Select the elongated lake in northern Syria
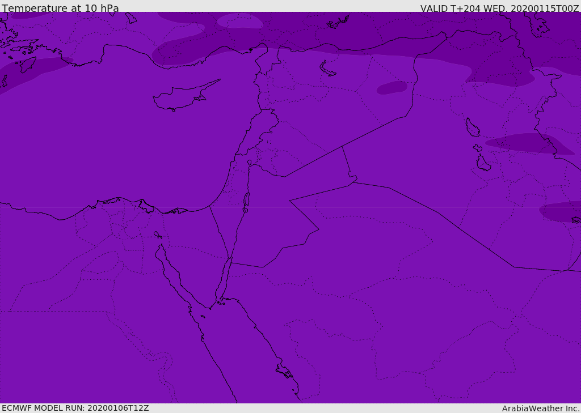 point(327,69)
